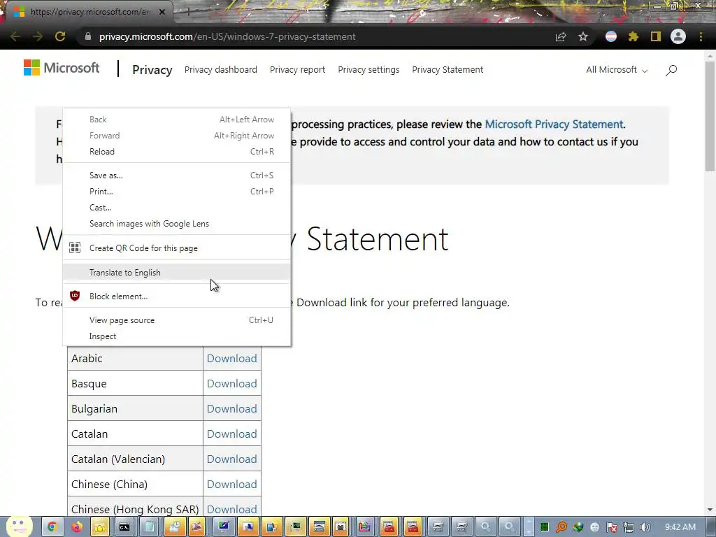Image resolution: width=716 pixels, height=537 pixels.
Task: Click the striped extension icon next to star
Action: (x=611, y=36)
